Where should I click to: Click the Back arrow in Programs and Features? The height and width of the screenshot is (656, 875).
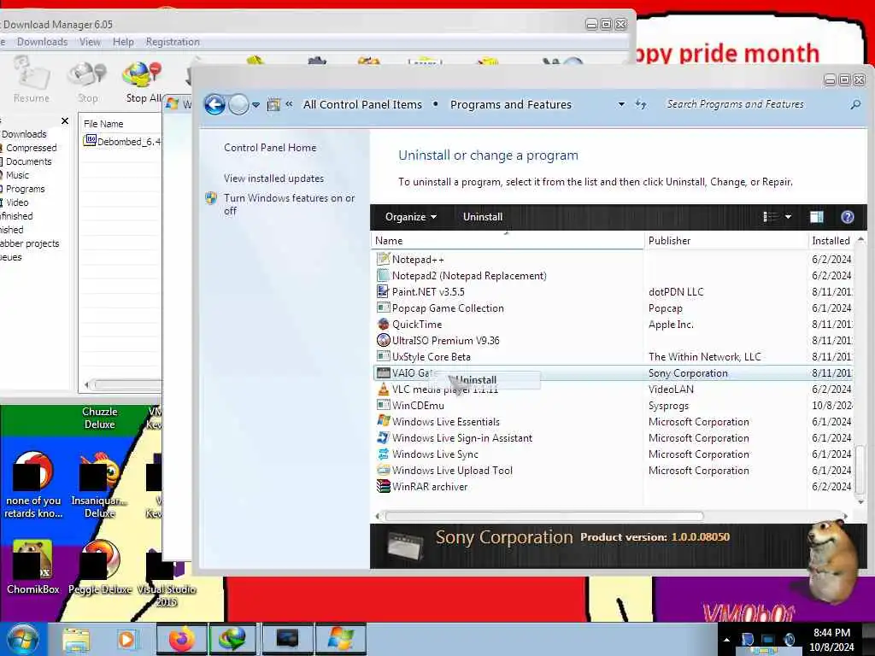click(214, 104)
